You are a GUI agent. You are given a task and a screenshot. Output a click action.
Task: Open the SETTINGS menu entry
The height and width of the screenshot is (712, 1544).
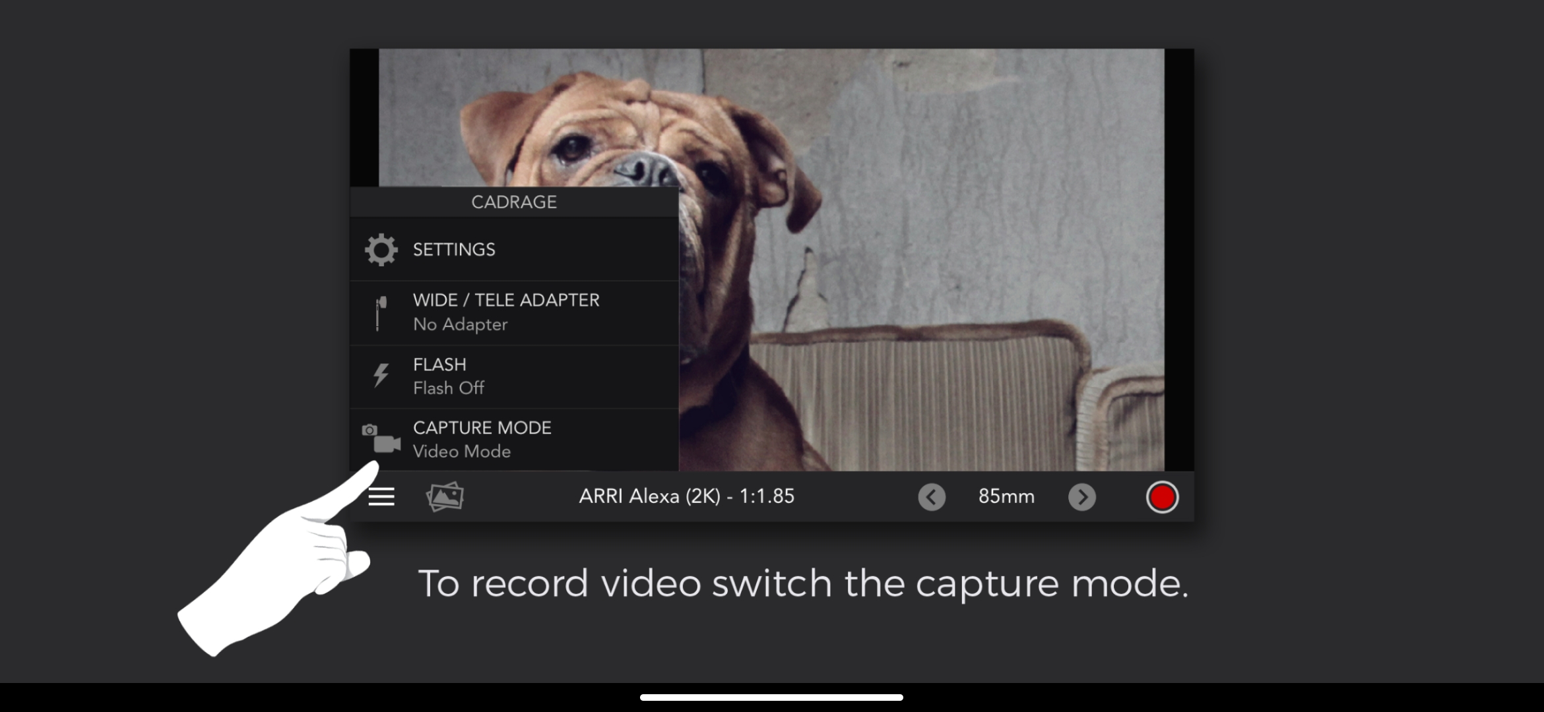tap(454, 250)
